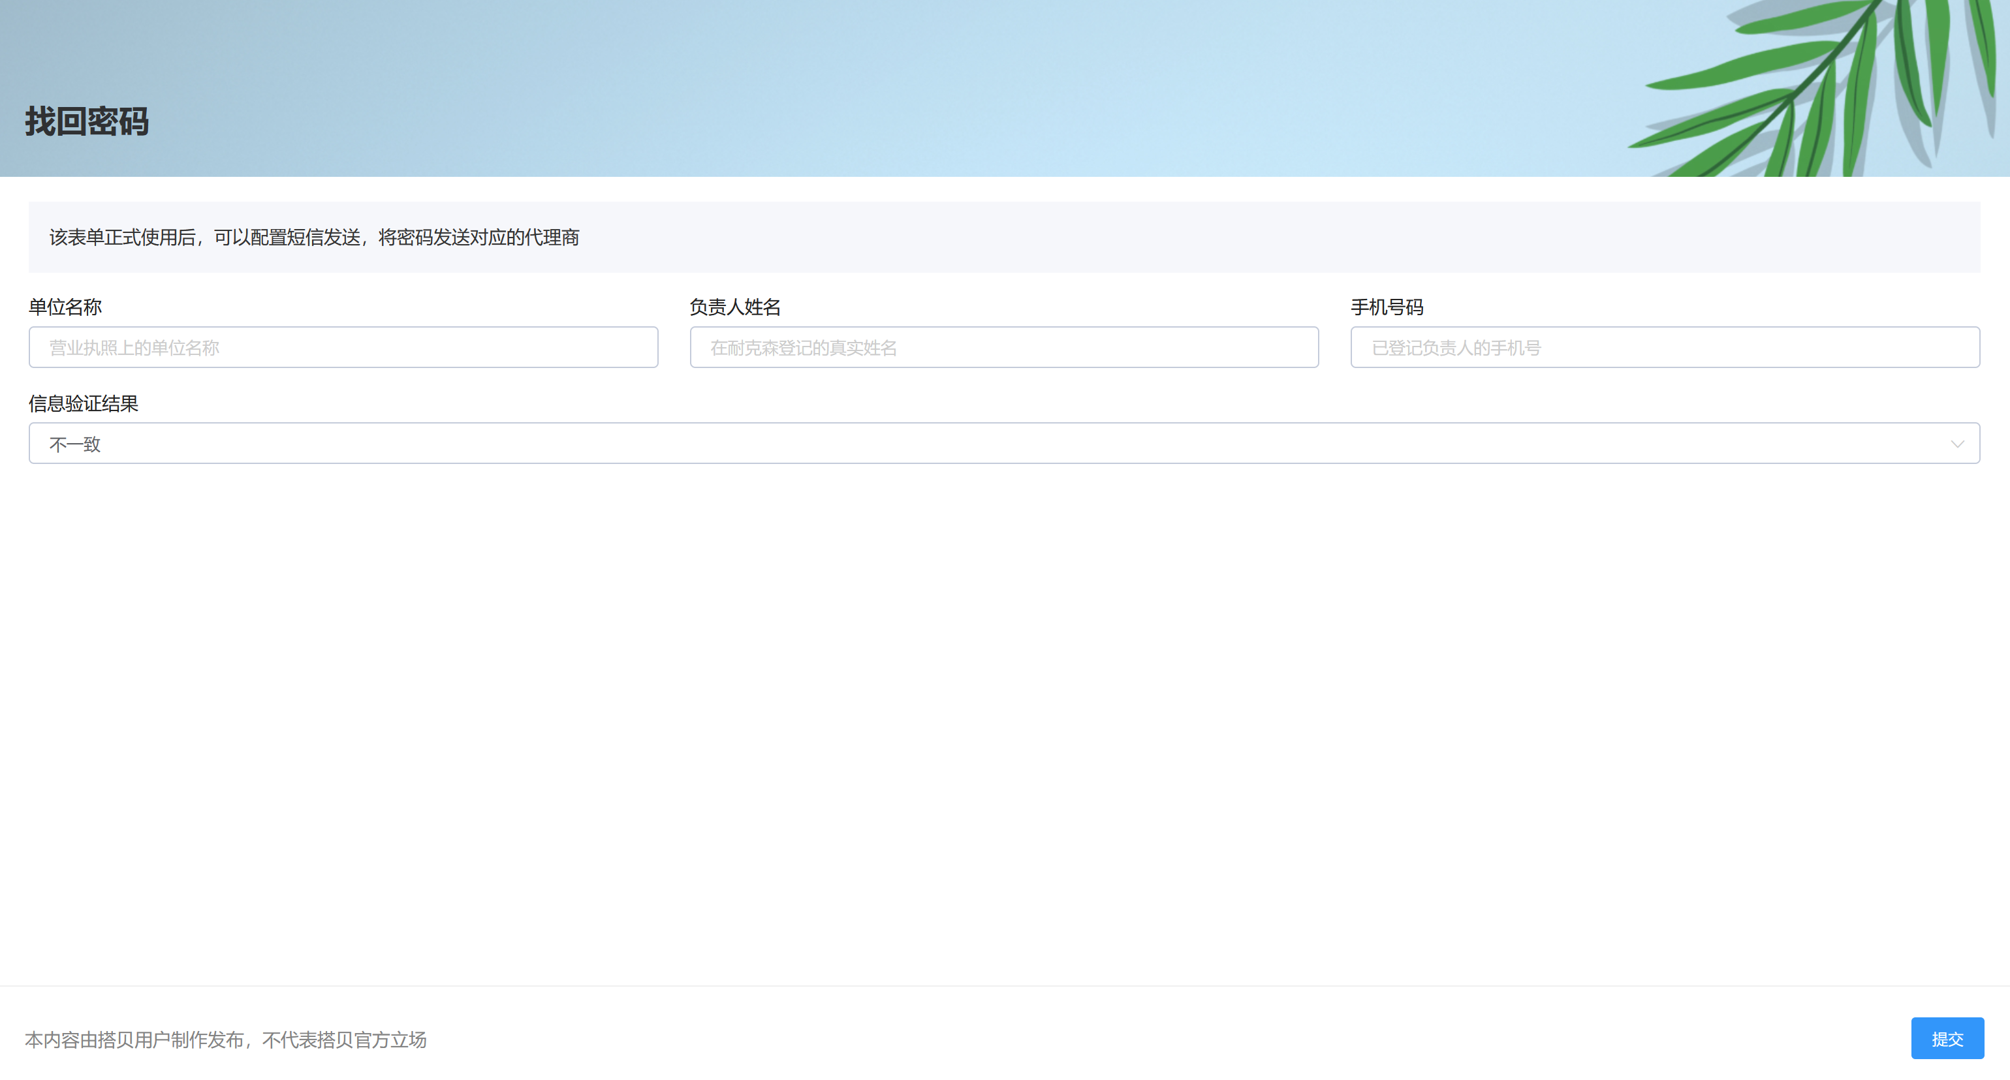Click the 手机号码 field label

1387,307
